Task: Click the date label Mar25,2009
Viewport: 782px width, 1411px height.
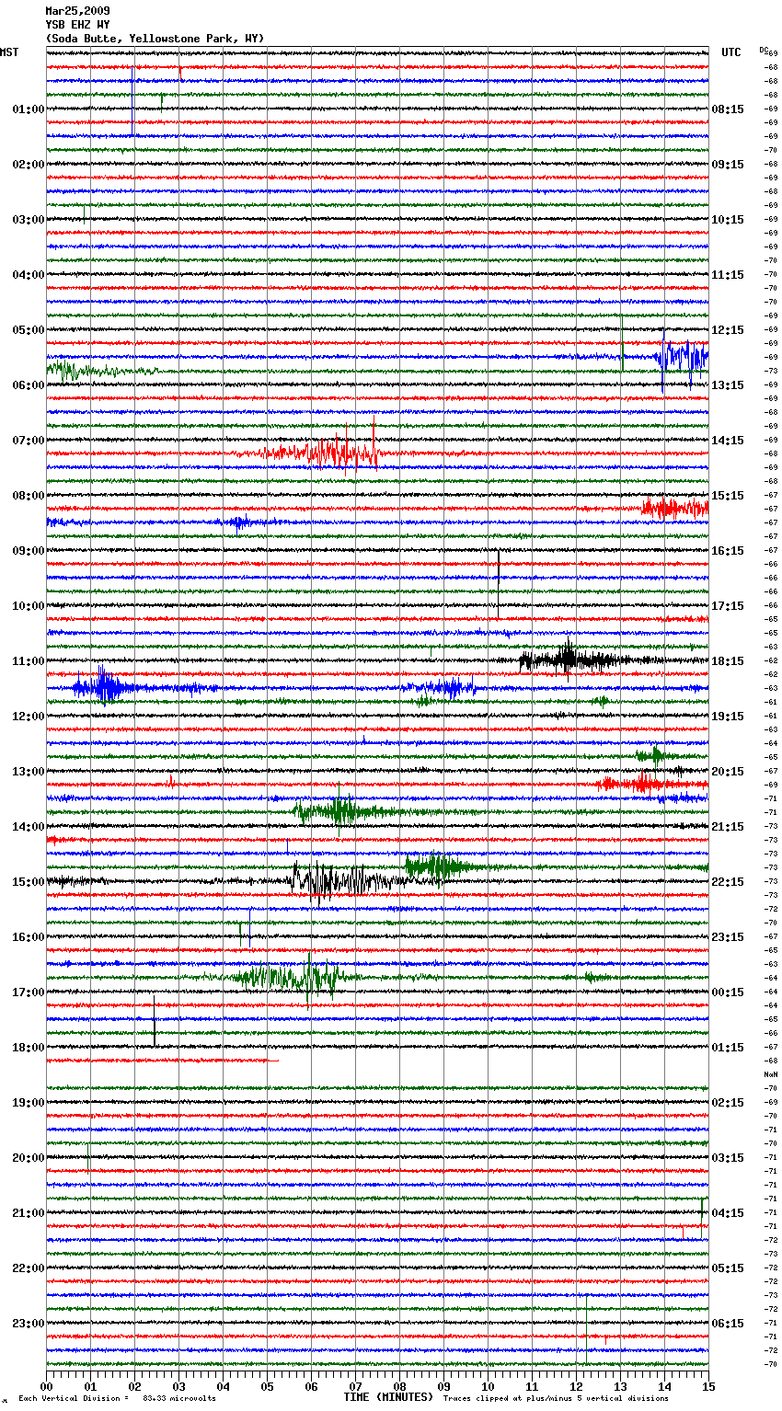Action: (77, 11)
